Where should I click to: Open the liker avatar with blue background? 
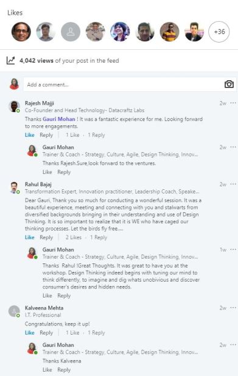coord(120,32)
